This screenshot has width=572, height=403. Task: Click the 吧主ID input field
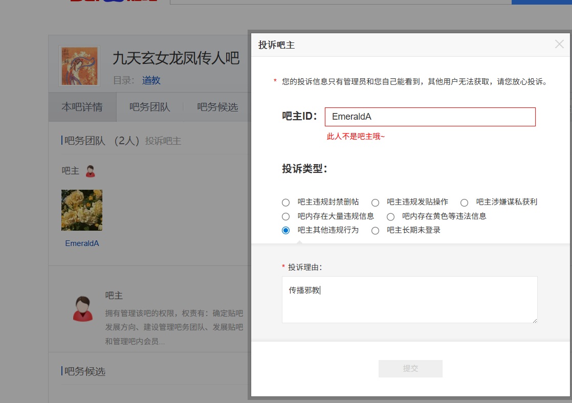coord(430,117)
